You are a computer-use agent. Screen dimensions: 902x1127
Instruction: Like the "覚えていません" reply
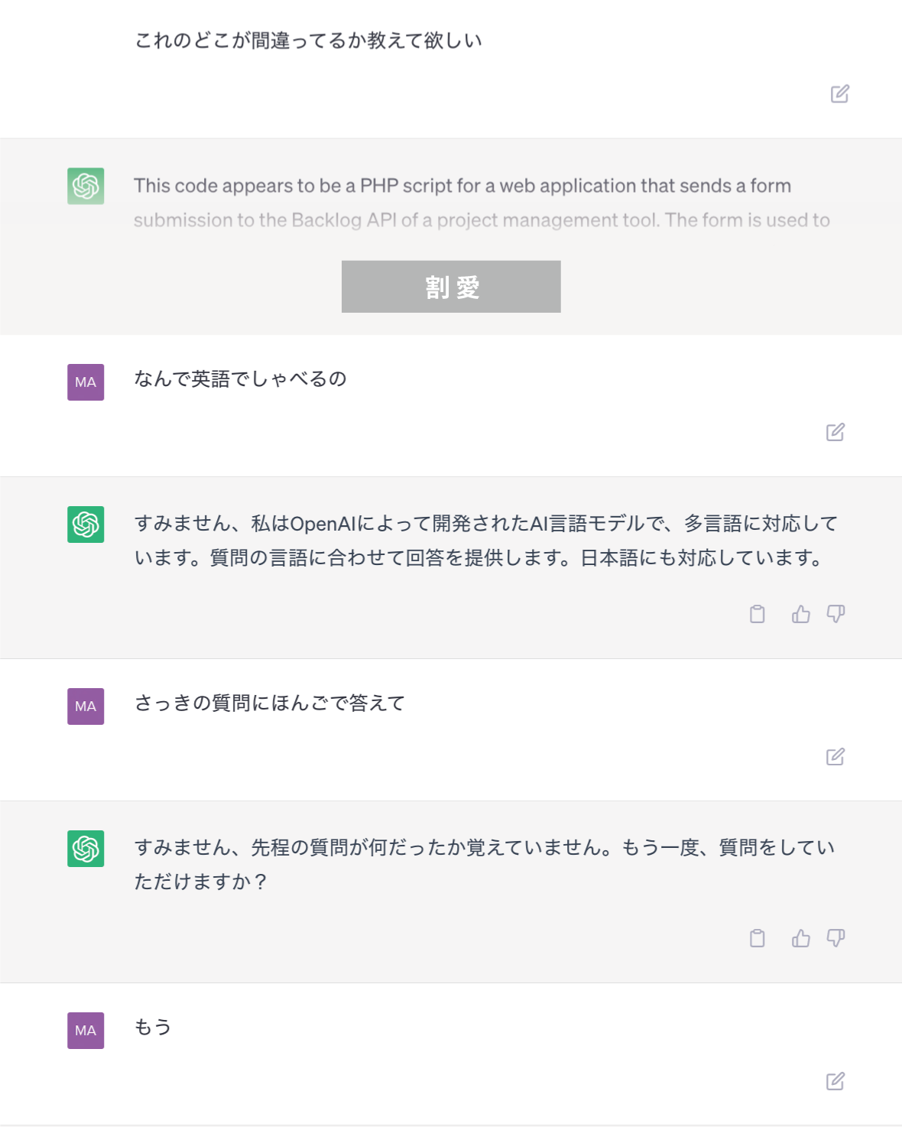click(800, 938)
